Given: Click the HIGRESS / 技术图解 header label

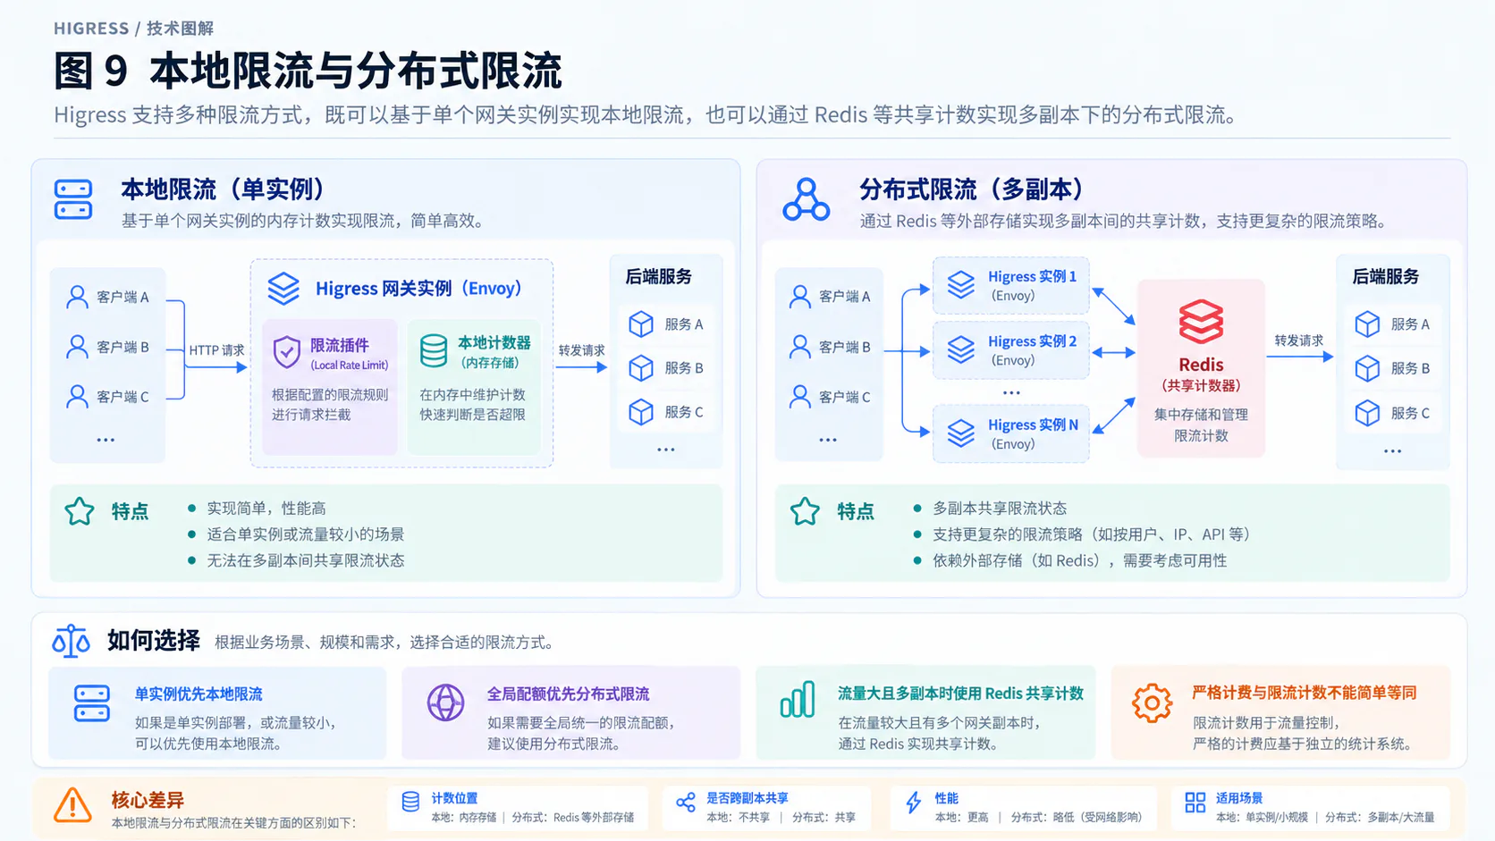Looking at the screenshot, I should (133, 29).
